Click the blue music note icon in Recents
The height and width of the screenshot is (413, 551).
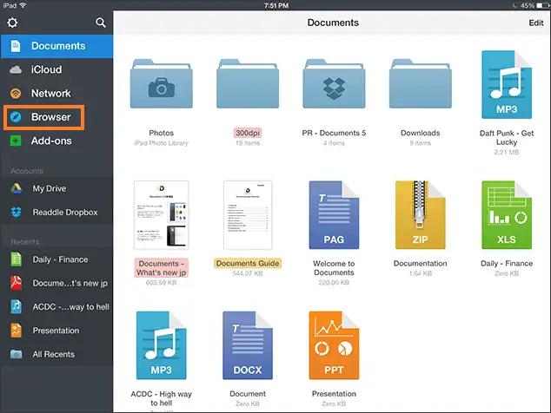coord(17,306)
